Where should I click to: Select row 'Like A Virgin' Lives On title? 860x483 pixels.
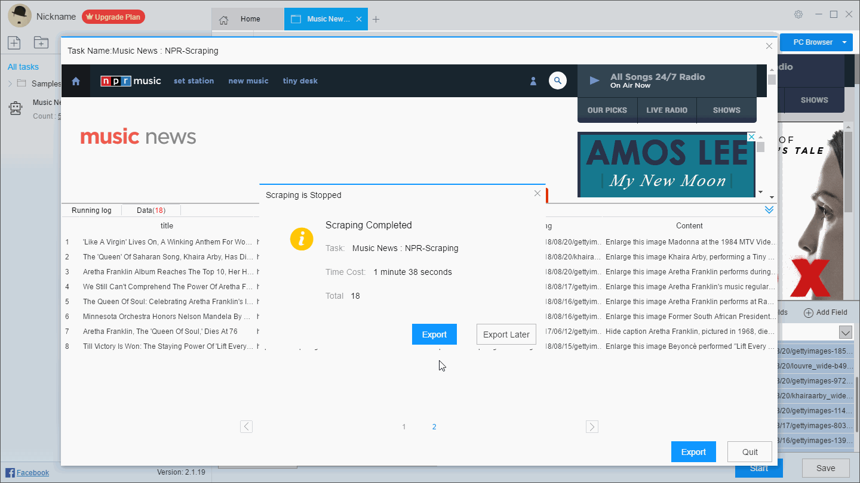pos(168,242)
